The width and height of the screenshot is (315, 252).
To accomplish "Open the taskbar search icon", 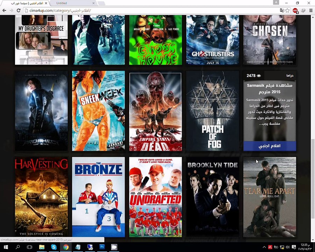I will point(18,247).
